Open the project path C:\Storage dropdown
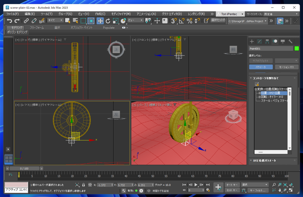The width and height of the screenshot is (303, 197). tap(248, 21)
